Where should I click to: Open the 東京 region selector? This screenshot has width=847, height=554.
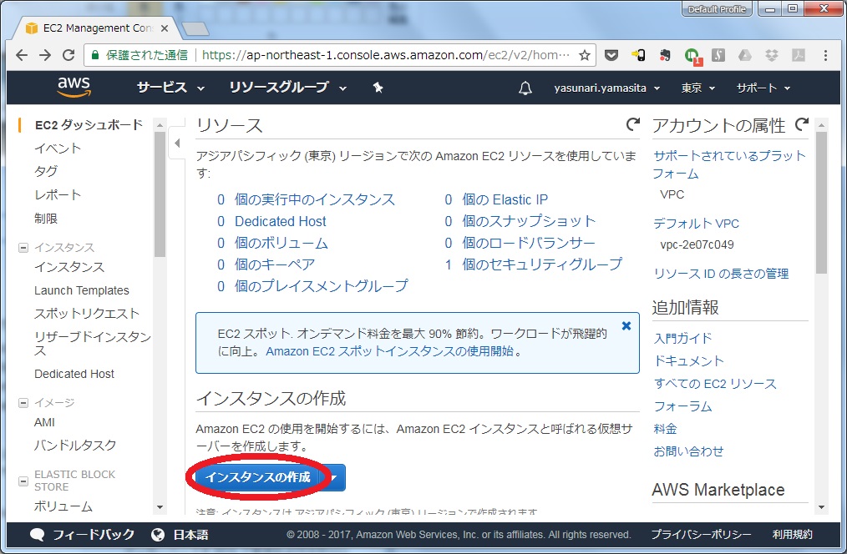pos(698,88)
